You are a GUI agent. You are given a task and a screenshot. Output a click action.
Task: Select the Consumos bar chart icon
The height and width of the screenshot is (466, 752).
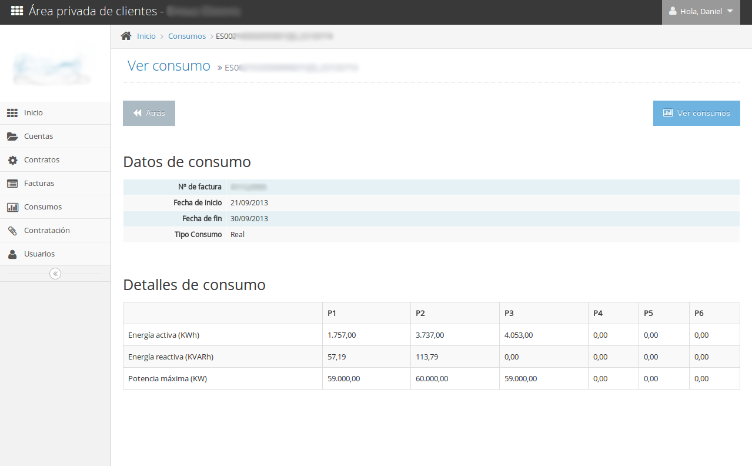[12, 207]
